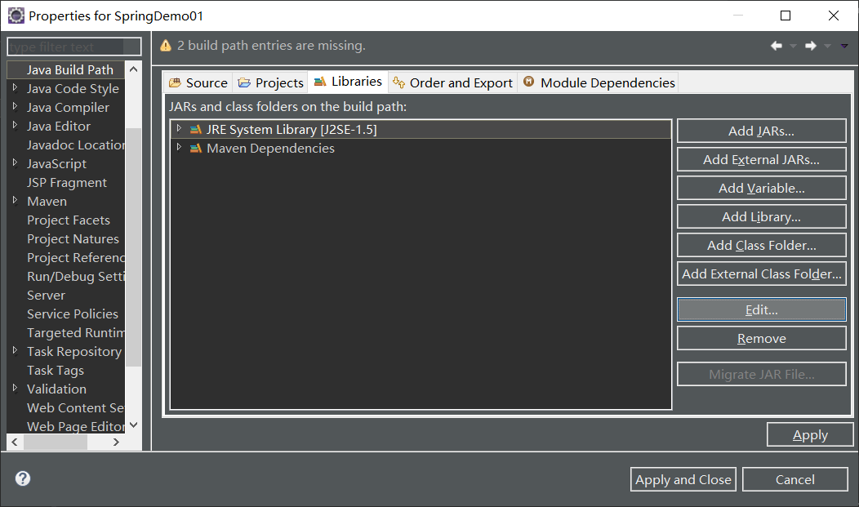Select Run/Debug Settings in the tree
This screenshot has width=859, height=507.
click(x=76, y=277)
